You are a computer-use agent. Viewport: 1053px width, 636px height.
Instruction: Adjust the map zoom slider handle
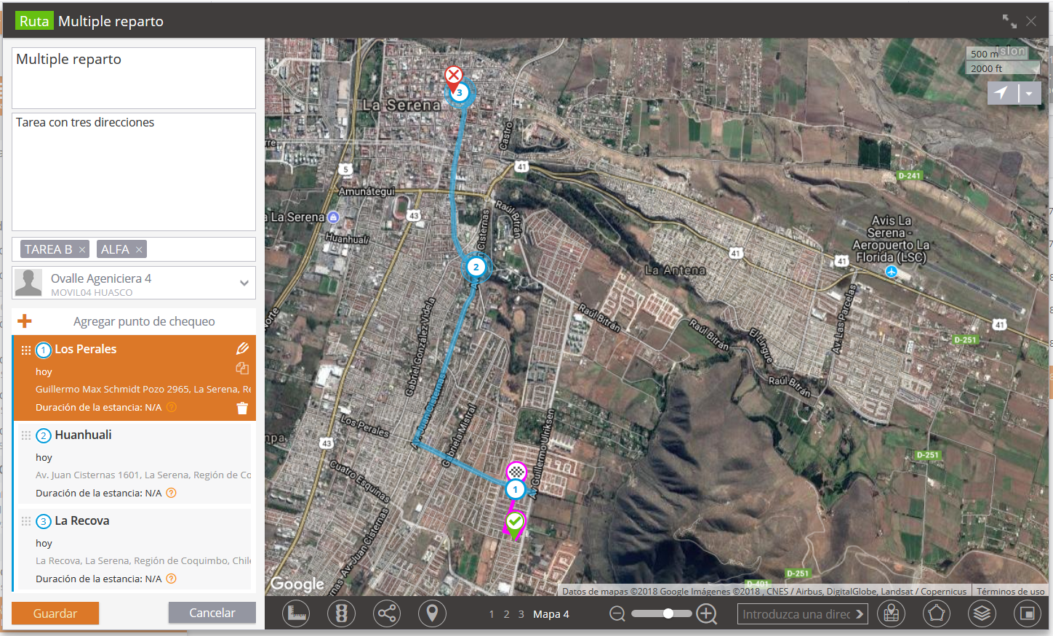(668, 613)
